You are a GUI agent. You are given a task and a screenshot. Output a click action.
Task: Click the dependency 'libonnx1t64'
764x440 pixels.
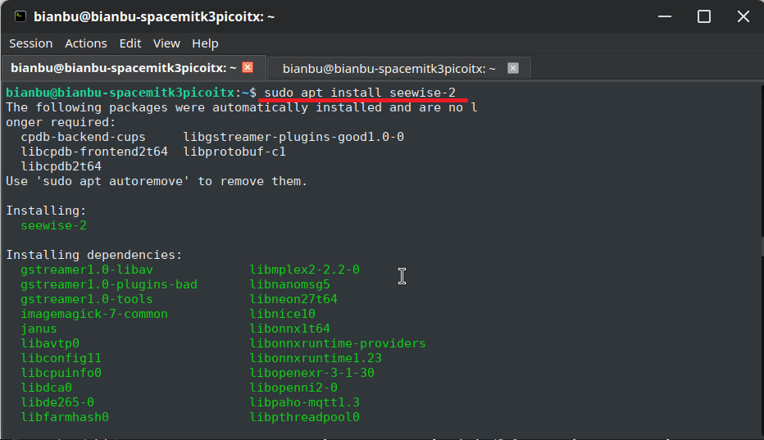[x=290, y=329]
